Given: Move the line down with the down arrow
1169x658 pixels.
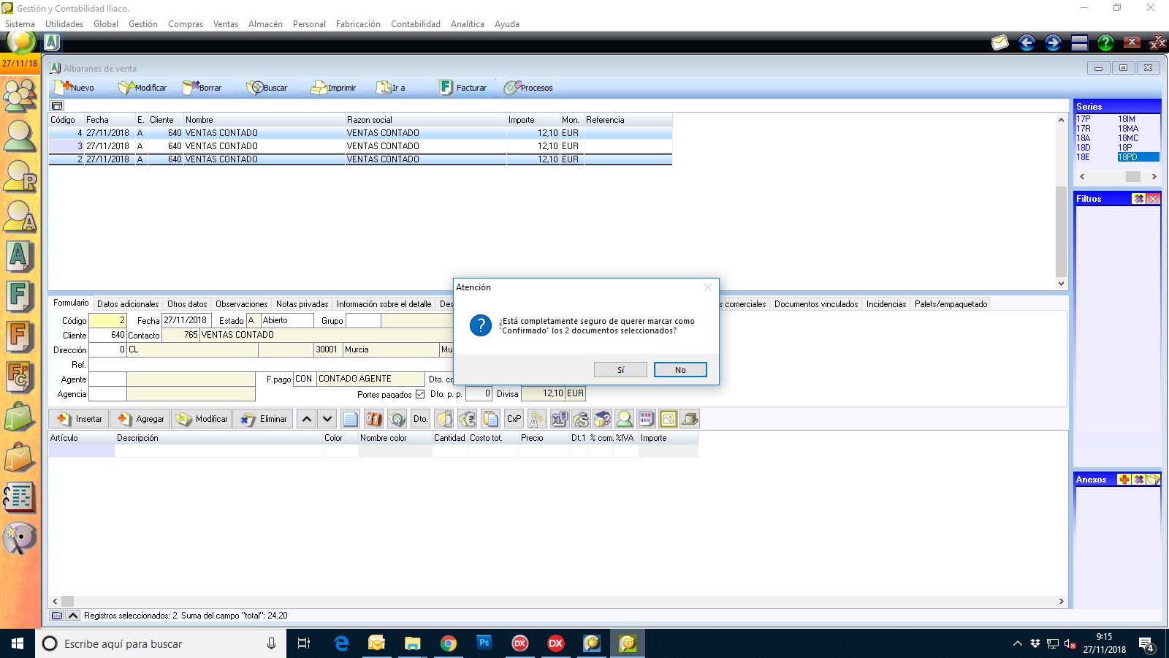Looking at the screenshot, I should (x=327, y=419).
